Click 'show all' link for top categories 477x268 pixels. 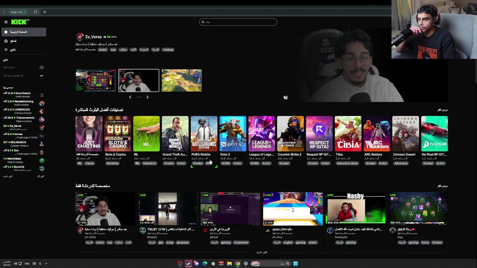click(442, 110)
